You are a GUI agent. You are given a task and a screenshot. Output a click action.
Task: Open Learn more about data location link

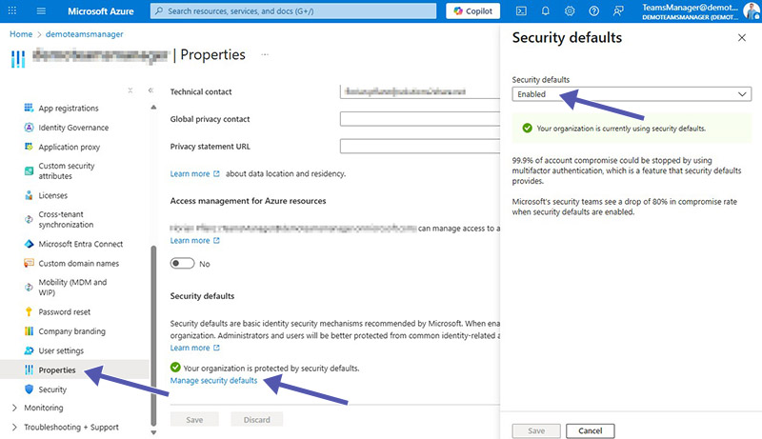(x=195, y=173)
